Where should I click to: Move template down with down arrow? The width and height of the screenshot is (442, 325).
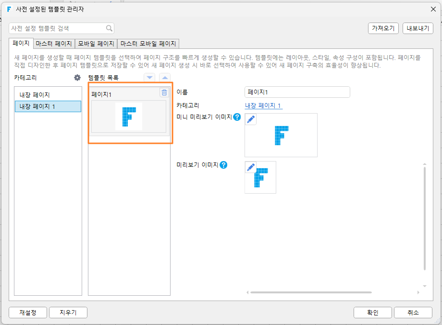tap(149, 78)
